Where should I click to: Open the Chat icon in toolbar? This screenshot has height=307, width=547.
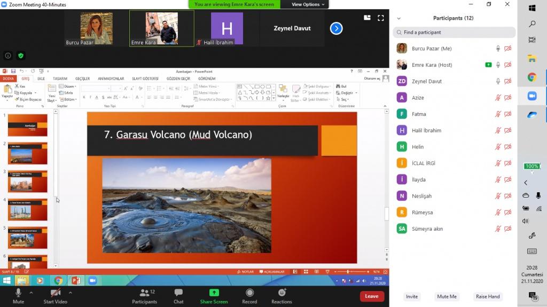(178, 293)
